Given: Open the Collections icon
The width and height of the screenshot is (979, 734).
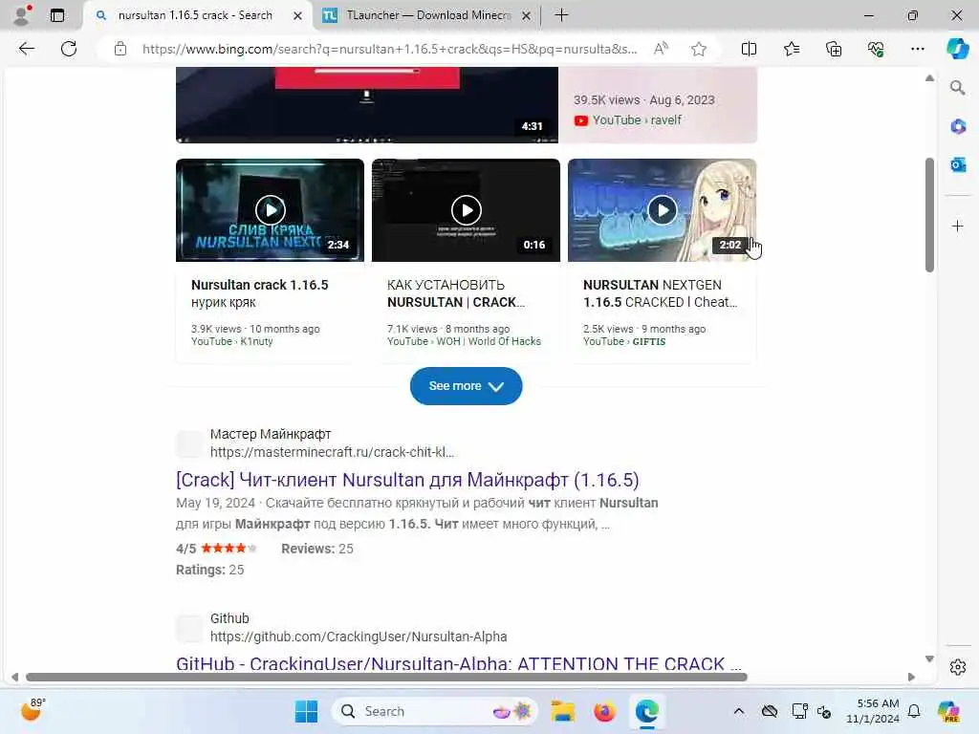Looking at the screenshot, I should (x=834, y=49).
